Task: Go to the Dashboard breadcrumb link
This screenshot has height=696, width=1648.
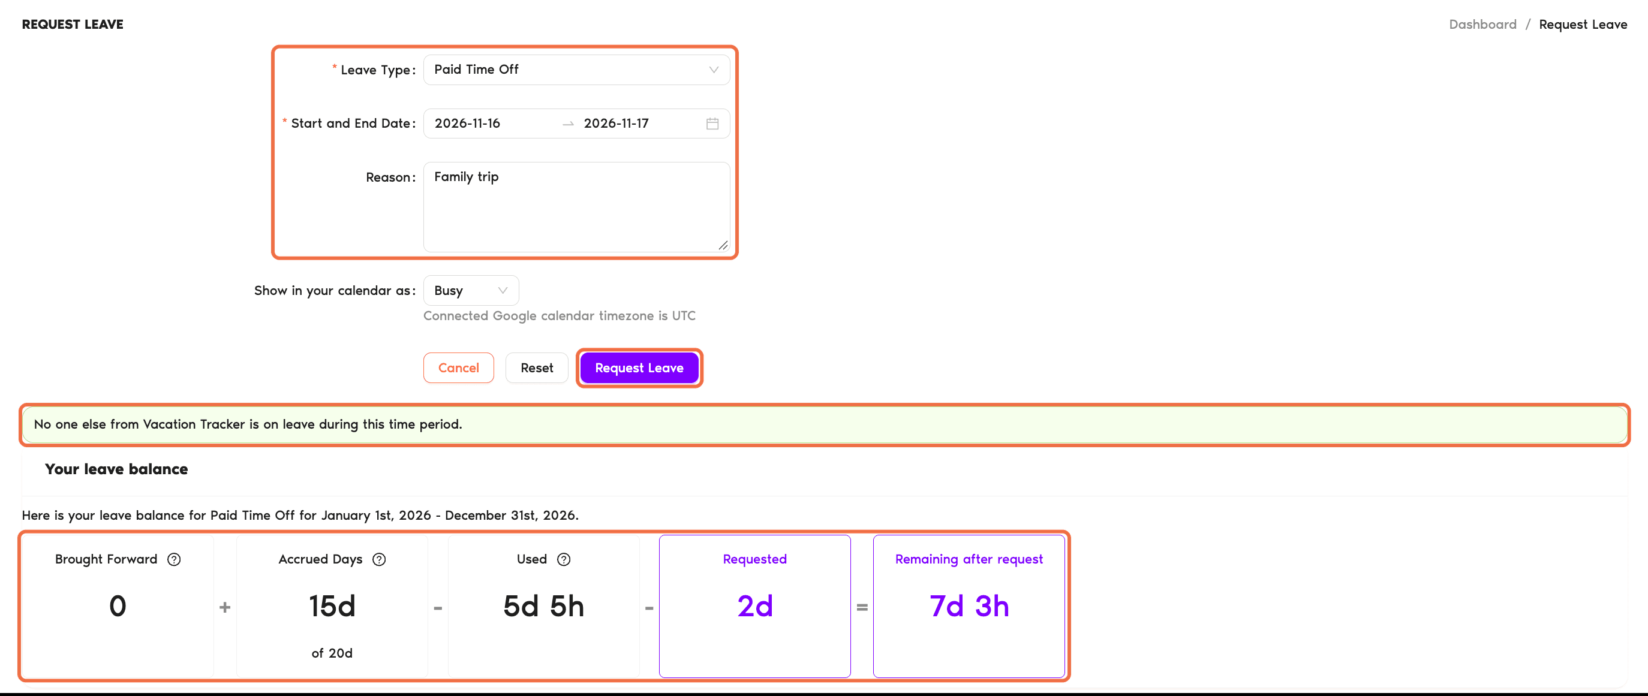Action: click(1482, 25)
